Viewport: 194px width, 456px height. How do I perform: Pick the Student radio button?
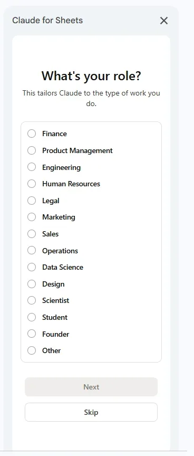32,317
